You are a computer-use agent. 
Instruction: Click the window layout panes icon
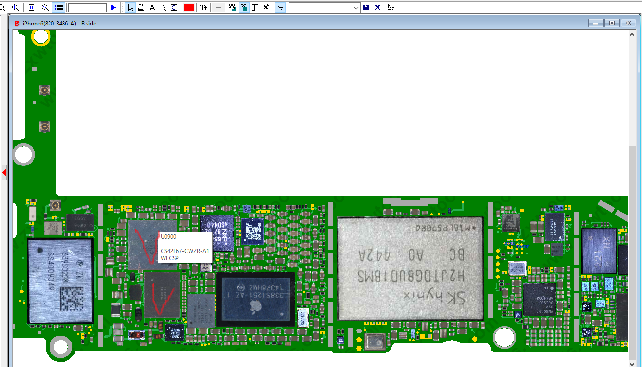pos(255,8)
